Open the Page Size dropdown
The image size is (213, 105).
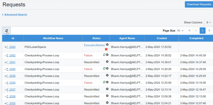pos(180,31)
